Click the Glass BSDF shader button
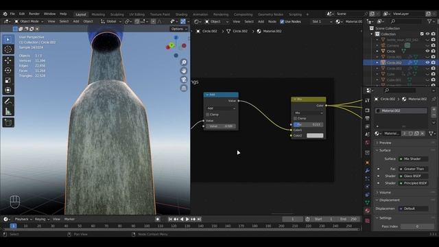This screenshot has height=247, width=439. (x=413, y=176)
